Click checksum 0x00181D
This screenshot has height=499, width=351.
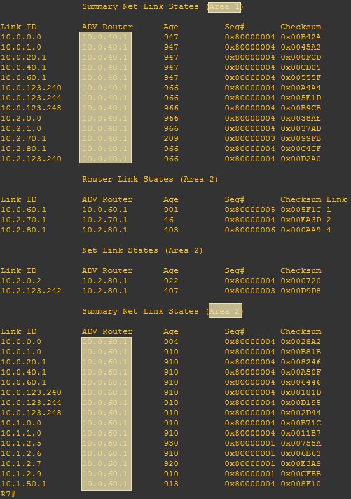tap(301, 393)
